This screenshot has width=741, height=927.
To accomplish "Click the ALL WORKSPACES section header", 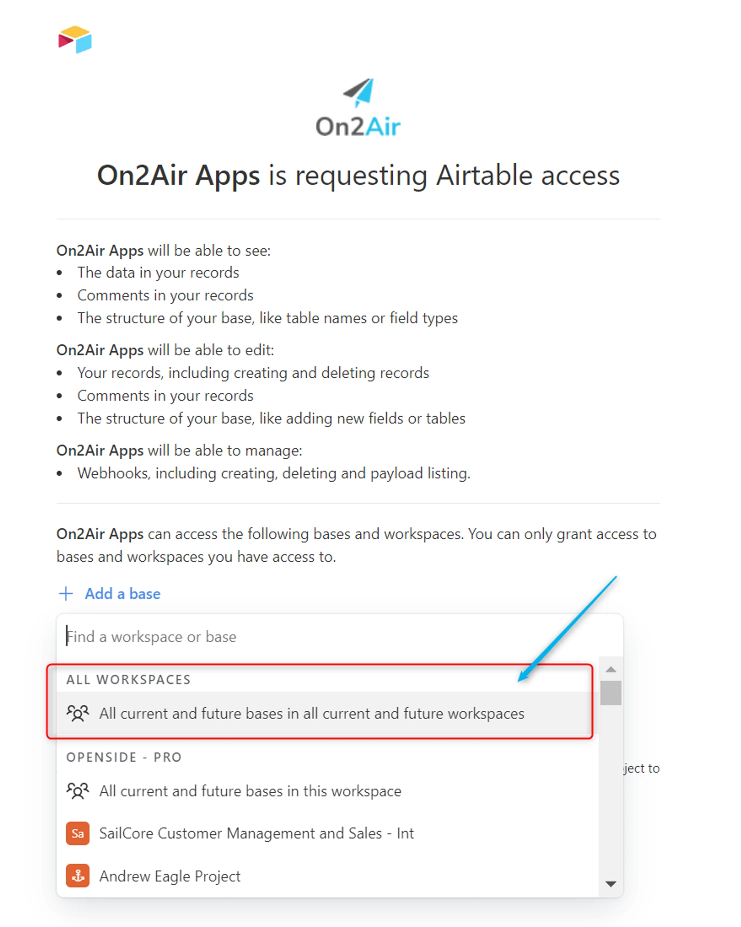I will pyautogui.click(x=129, y=679).
